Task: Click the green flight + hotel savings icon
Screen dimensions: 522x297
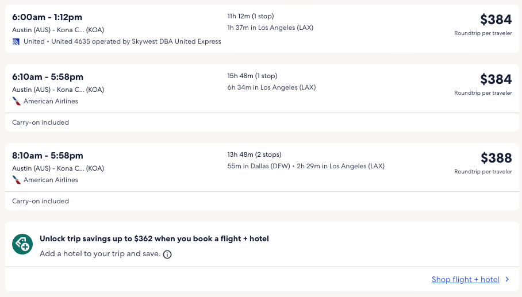Action: pyautogui.click(x=22, y=245)
